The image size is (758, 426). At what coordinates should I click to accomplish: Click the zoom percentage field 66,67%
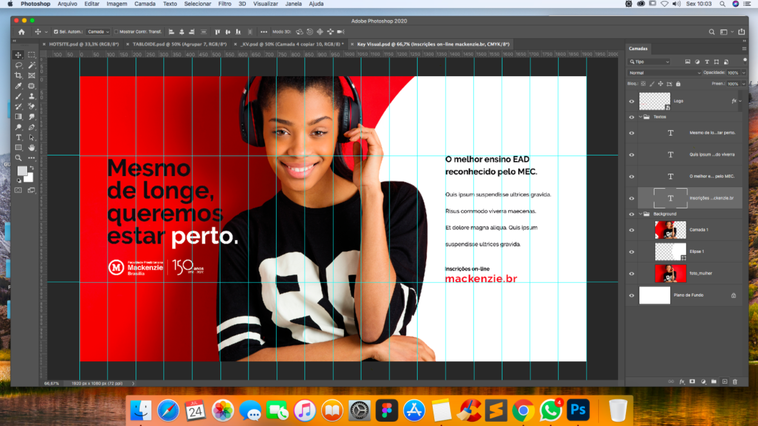pos(52,383)
